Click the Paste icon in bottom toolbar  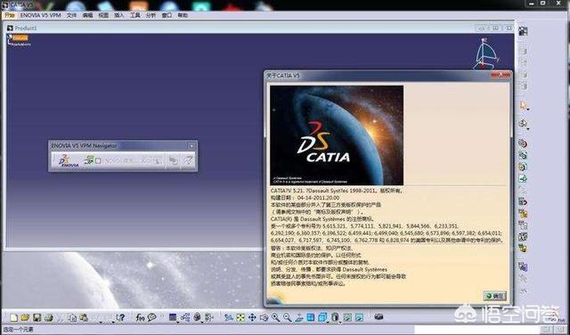point(84,317)
